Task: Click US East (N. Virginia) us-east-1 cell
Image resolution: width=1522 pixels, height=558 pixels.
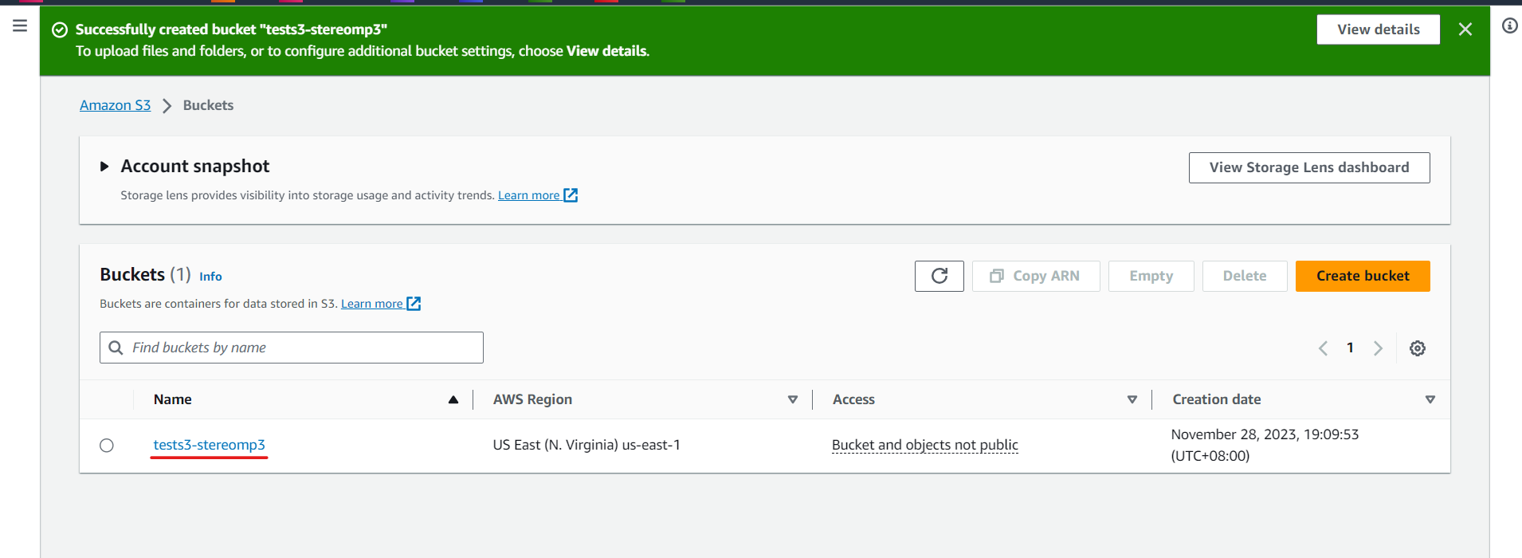Action: click(x=586, y=445)
